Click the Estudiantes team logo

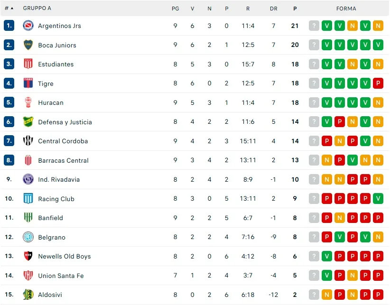[28, 64]
